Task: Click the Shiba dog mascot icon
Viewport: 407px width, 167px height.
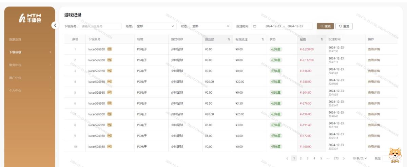Action: coord(394,156)
